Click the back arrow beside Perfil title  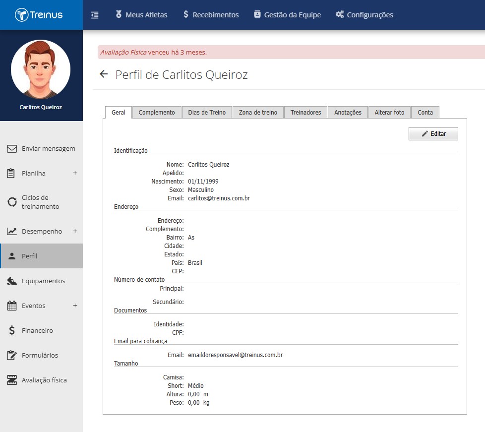pyautogui.click(x=104, y=74)
